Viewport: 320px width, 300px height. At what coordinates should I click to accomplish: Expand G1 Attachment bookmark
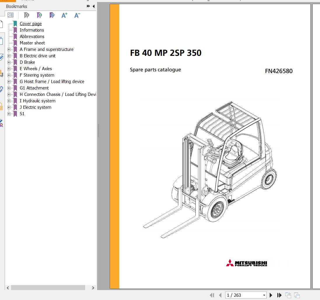tap(9, 88)
